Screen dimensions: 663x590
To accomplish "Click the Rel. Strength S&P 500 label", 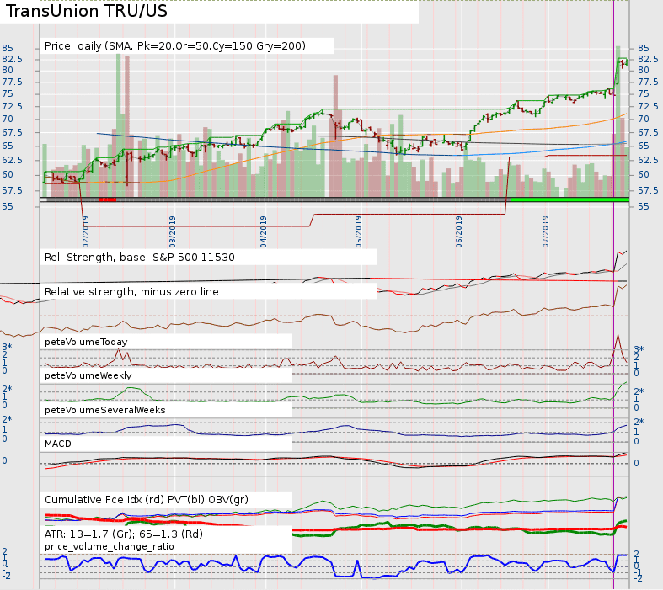I will pyautogui.click(x=140, y=258).
